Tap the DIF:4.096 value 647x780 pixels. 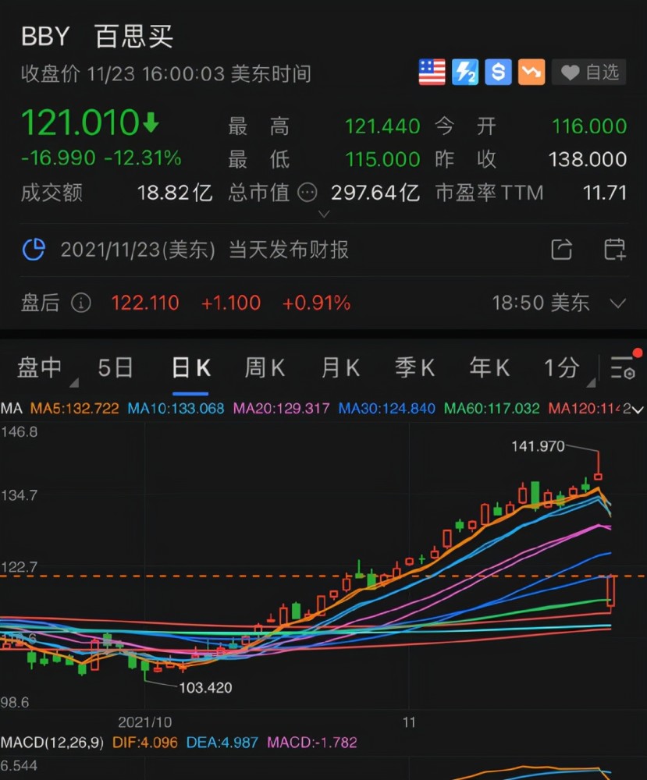pyautogui.click(x=145, y=743)
